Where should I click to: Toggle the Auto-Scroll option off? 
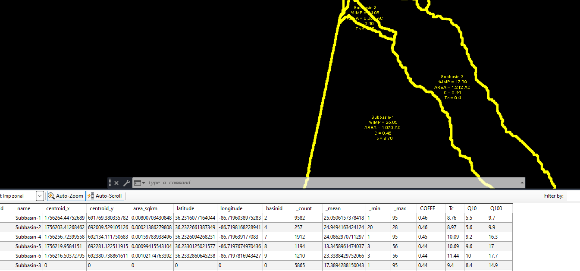(105, 196)
